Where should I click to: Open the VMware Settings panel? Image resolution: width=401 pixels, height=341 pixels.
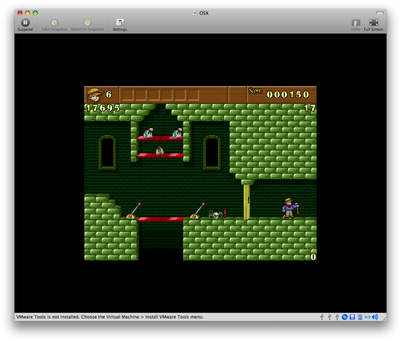[120, 23]
